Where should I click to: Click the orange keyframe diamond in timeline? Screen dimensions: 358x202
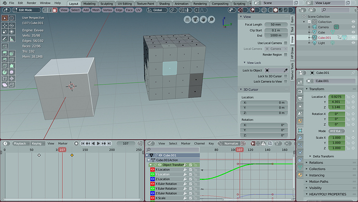pos(72,155)
